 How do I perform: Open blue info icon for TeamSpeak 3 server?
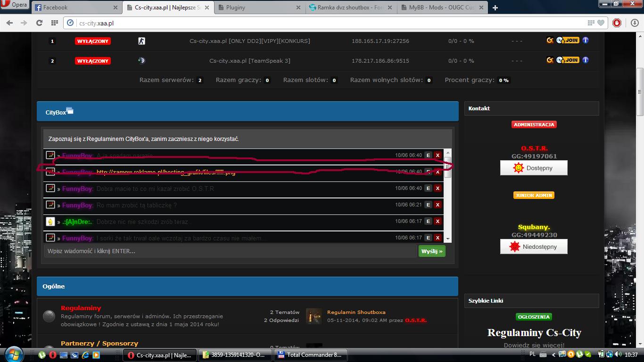586,60
